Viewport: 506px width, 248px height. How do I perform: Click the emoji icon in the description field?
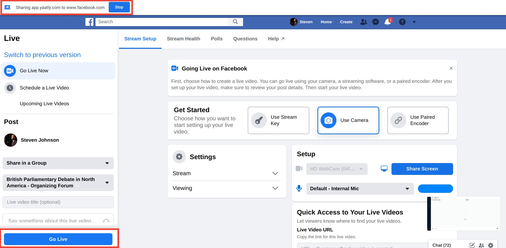[106, 221]
